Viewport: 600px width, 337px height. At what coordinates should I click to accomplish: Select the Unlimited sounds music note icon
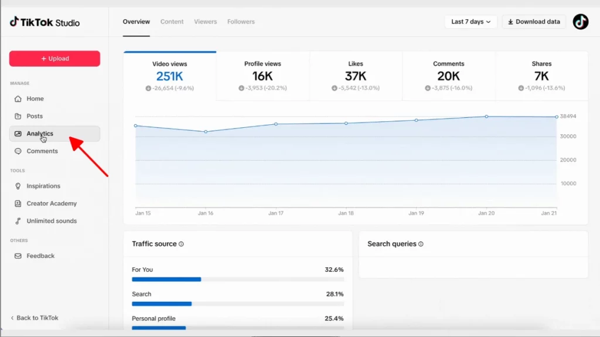point(18,221)
